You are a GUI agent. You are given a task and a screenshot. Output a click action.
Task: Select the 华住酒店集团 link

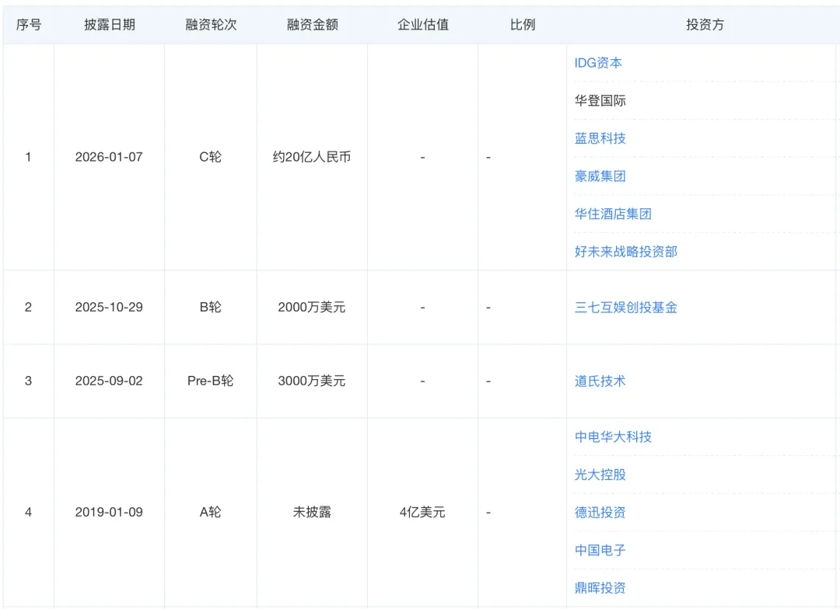pyautogui.click(x=613, y=214)
